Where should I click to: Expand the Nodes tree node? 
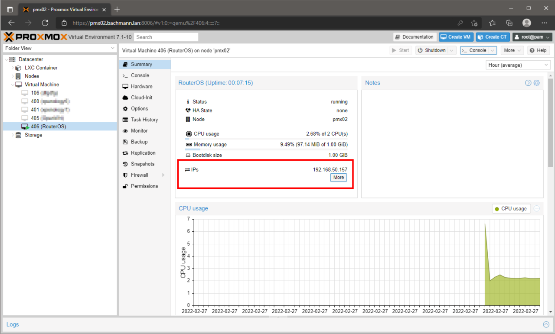pyautogui.click(x=13, y=76)
